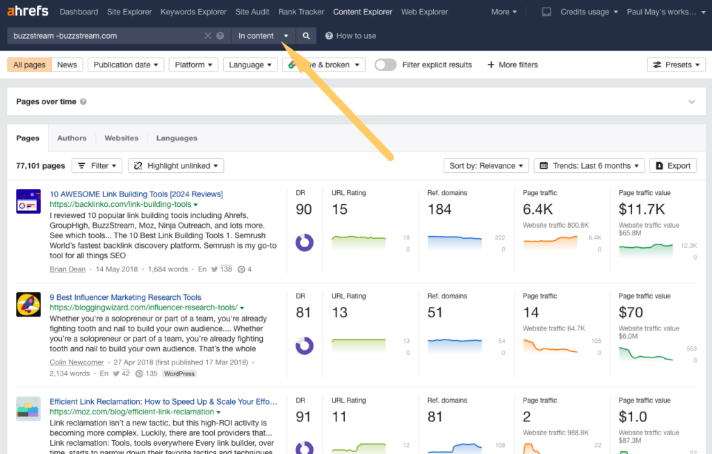Screen dimensions: 712x454
Task: Collapse the Pages over time panel
Action: tap(692, 101)
